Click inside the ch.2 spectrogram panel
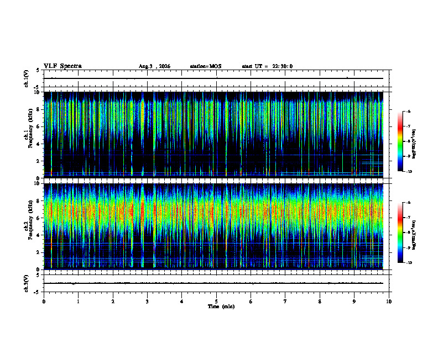This screenshot has height=338, width=438. (216, 226)
